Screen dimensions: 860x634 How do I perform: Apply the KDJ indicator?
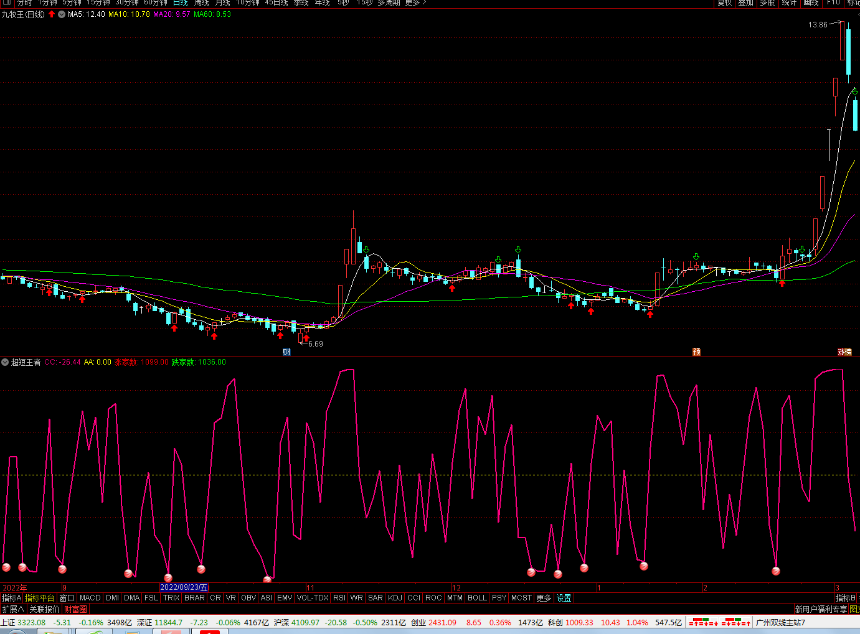395,598
